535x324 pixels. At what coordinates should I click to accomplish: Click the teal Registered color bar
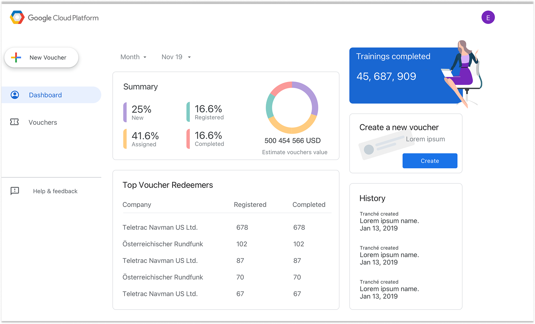[x=188, y=112]
